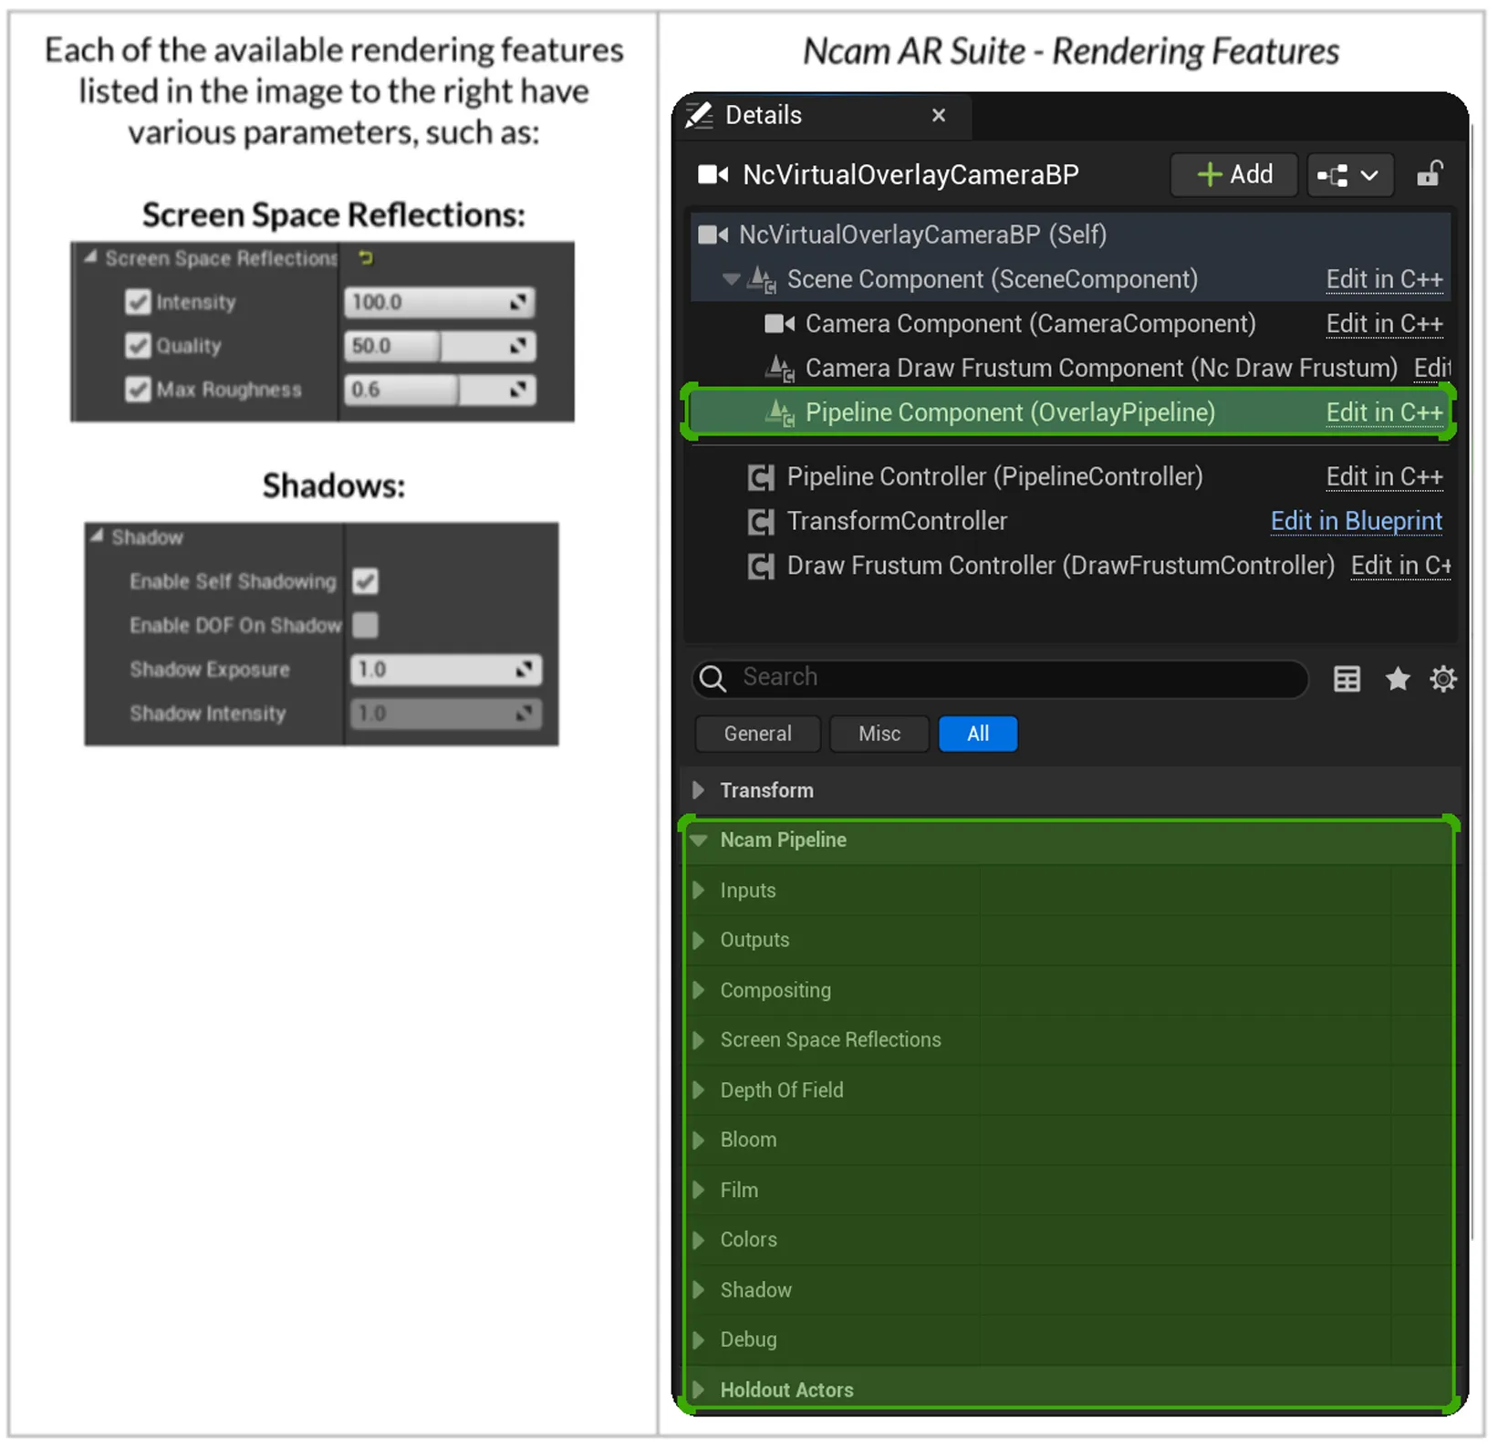
Task: Click the lock icon in Details header
Action: tap(1430, 173)
